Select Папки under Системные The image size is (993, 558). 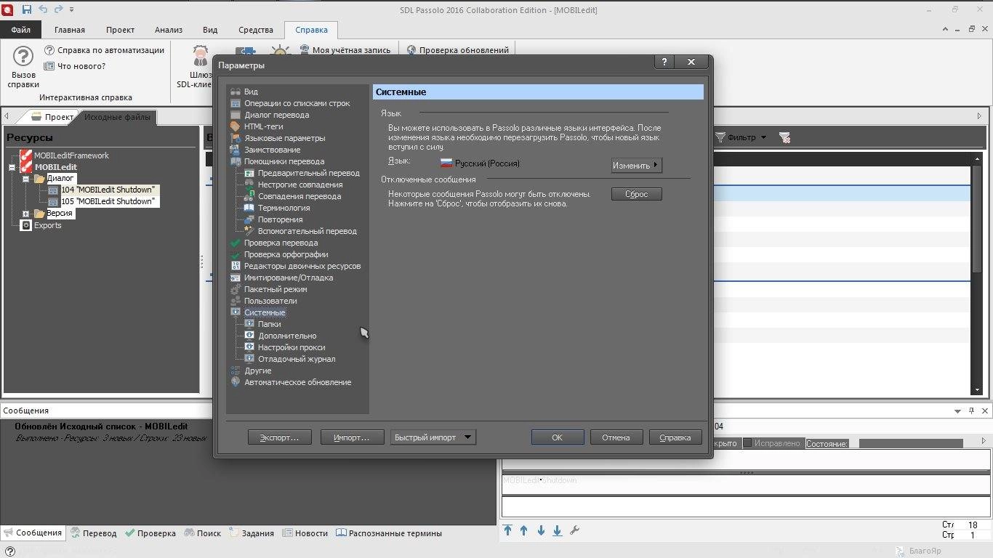(x=270, y=324)
